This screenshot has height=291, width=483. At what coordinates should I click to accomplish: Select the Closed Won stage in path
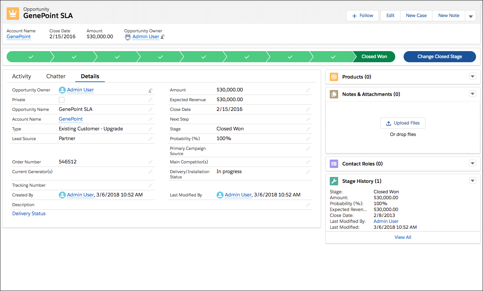click(x=374, y=57)
